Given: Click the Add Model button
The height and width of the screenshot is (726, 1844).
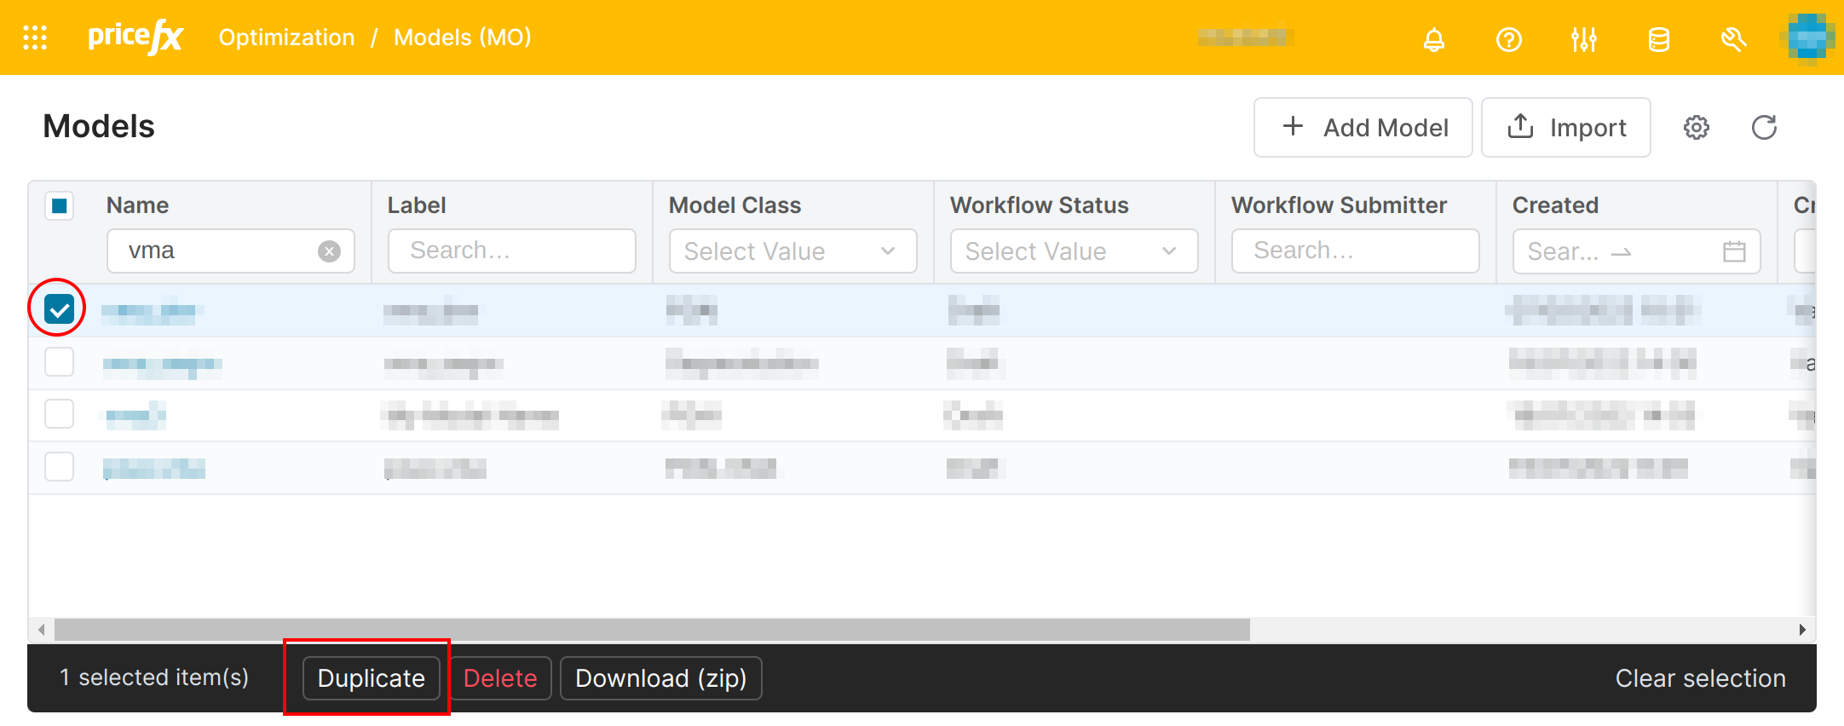Looking at the screenshot, I should point(1363,128).
